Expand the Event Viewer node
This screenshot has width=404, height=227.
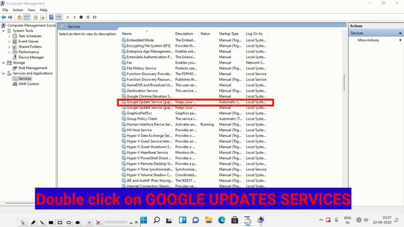(x=9, y=42)
